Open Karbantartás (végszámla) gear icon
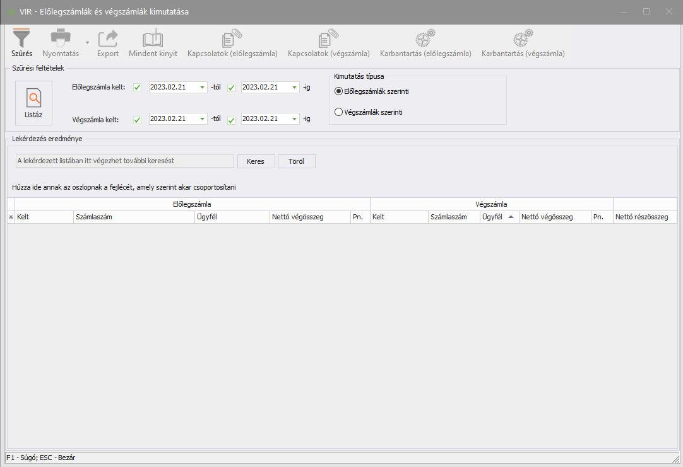The width and height of the screenshot is (683, 467). [523, 38]
